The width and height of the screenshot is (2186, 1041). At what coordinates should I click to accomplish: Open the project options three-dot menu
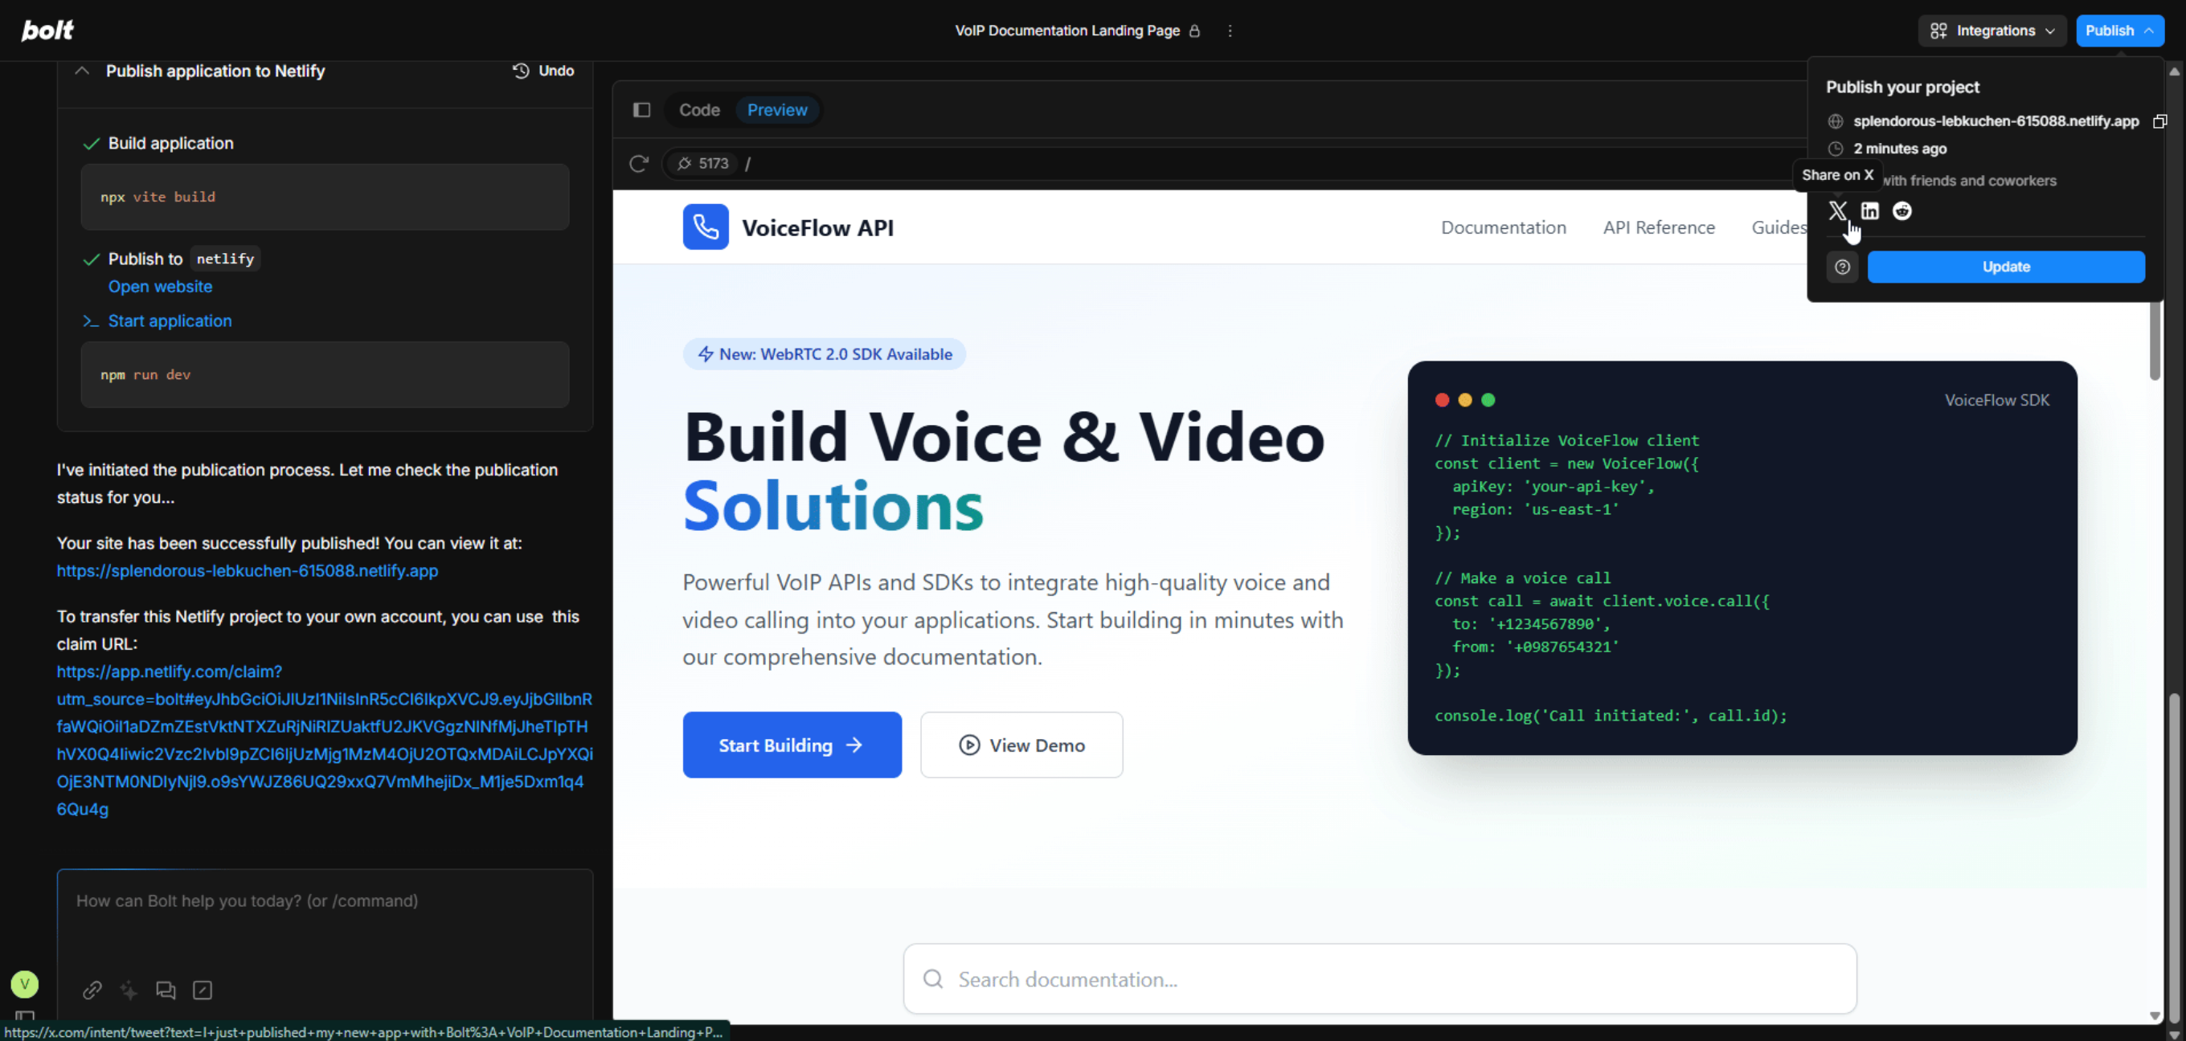(x=1230, y=31)
